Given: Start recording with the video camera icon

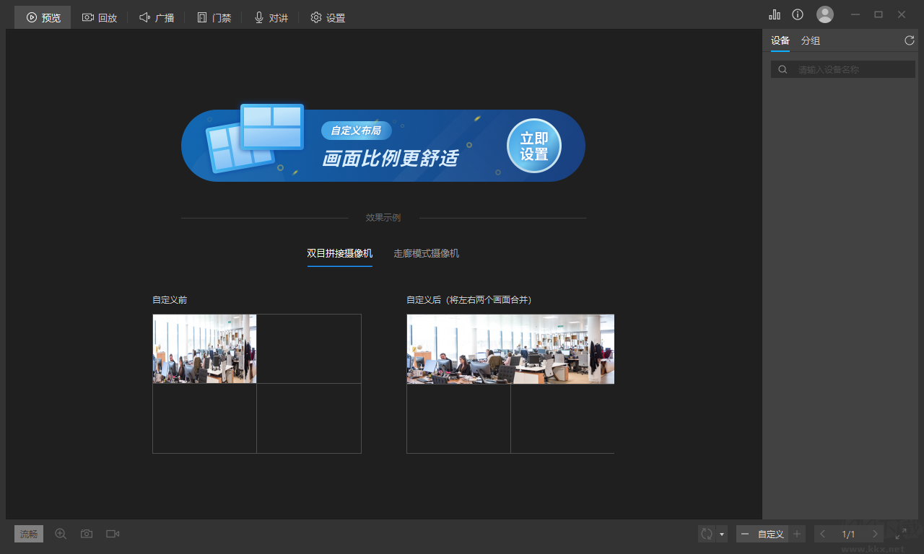Looking at the screenshot, I should 112,534.
